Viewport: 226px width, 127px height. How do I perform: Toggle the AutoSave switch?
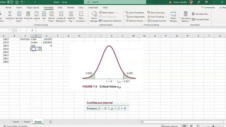tap(10, 2)
